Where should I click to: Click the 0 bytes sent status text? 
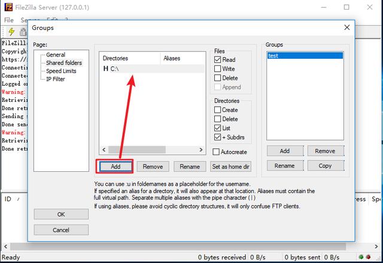click(x=302, y=257)
